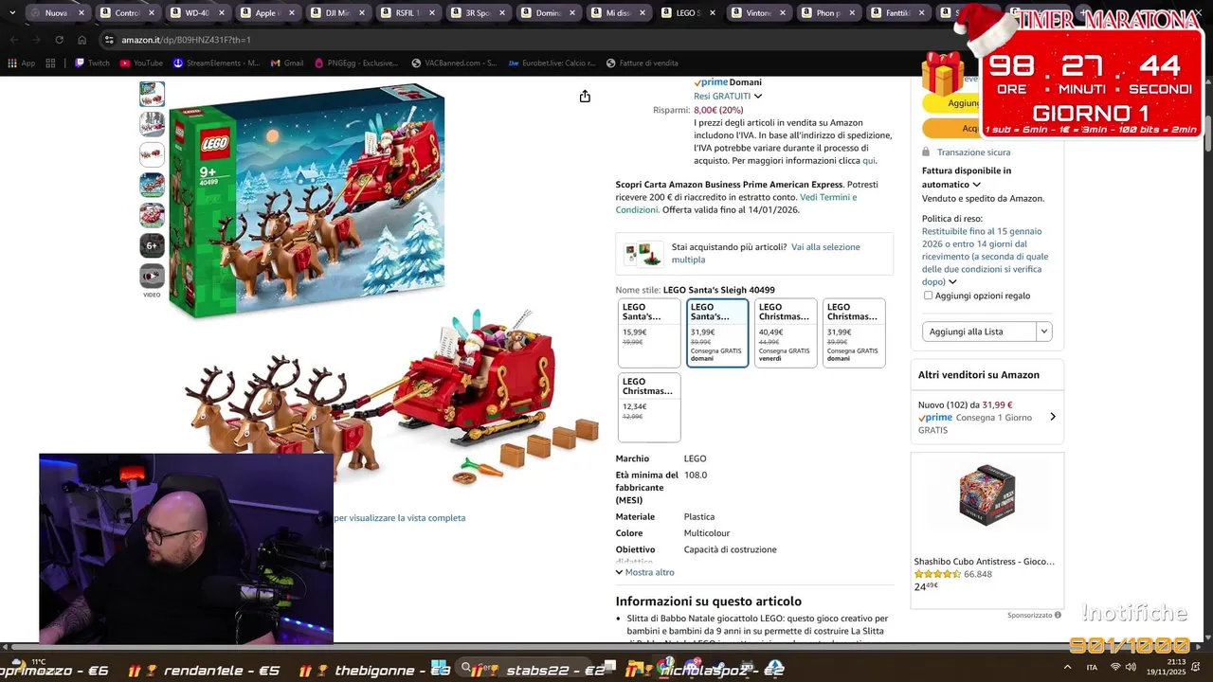This screenshot has width=1213, height=682.
Task: Open return policy Restituibile fino al 15 gennaio link
Action: click(x=985, y=257)
